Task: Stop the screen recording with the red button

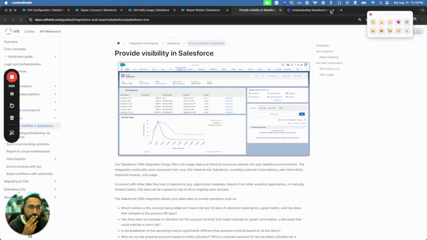Action: pyautogui.click(x=12, y=77)
